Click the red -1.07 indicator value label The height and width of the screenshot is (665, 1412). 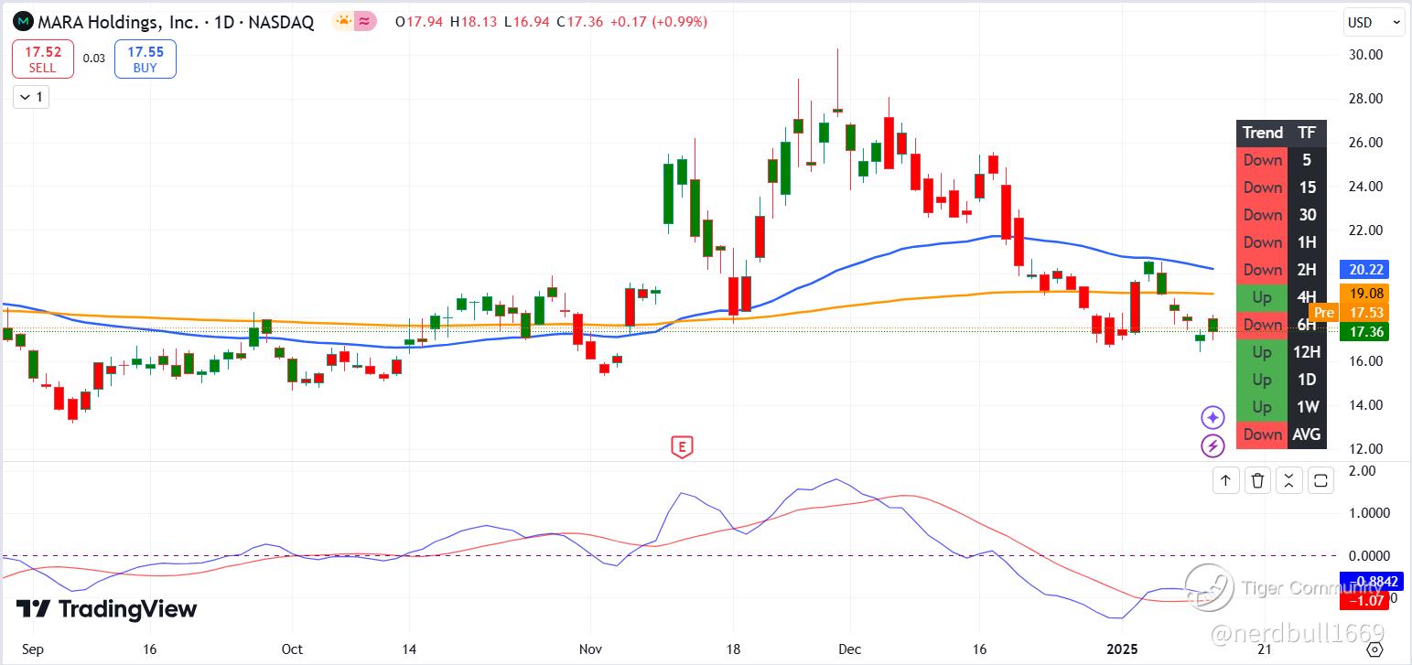1364,601
